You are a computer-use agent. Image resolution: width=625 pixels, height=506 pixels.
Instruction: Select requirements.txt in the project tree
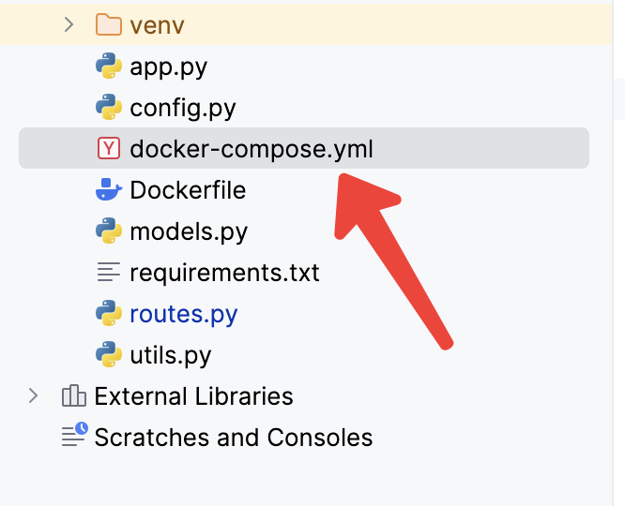pos(225,273)
